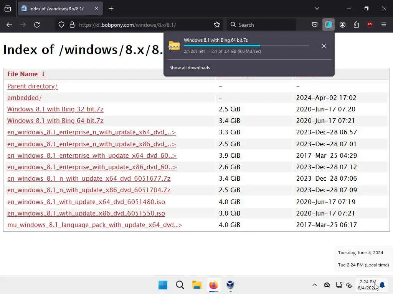Click the 2020-Jun-17 07:19 date
The height and width of the screenshot is (294, 393).
[x=326, y=202]
